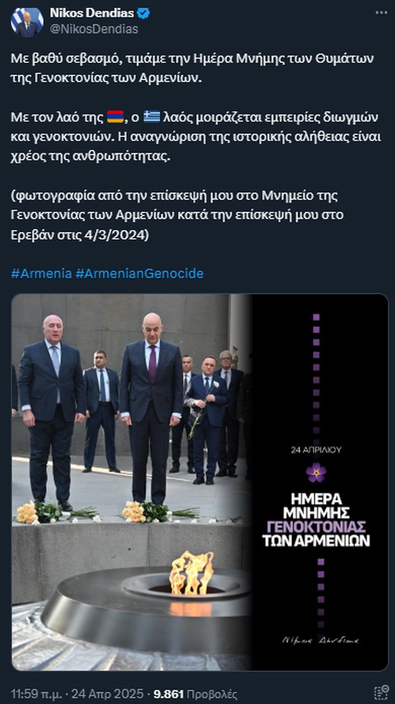This screenshot has width=395, height=704.
Task: Click the blue verified badge
Action: 143,14
